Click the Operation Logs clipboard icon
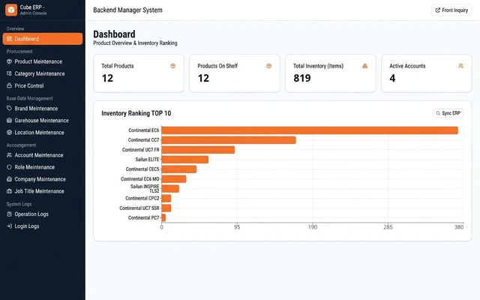The height and width of the screenshot is (300, 480). tap(9, 214)
